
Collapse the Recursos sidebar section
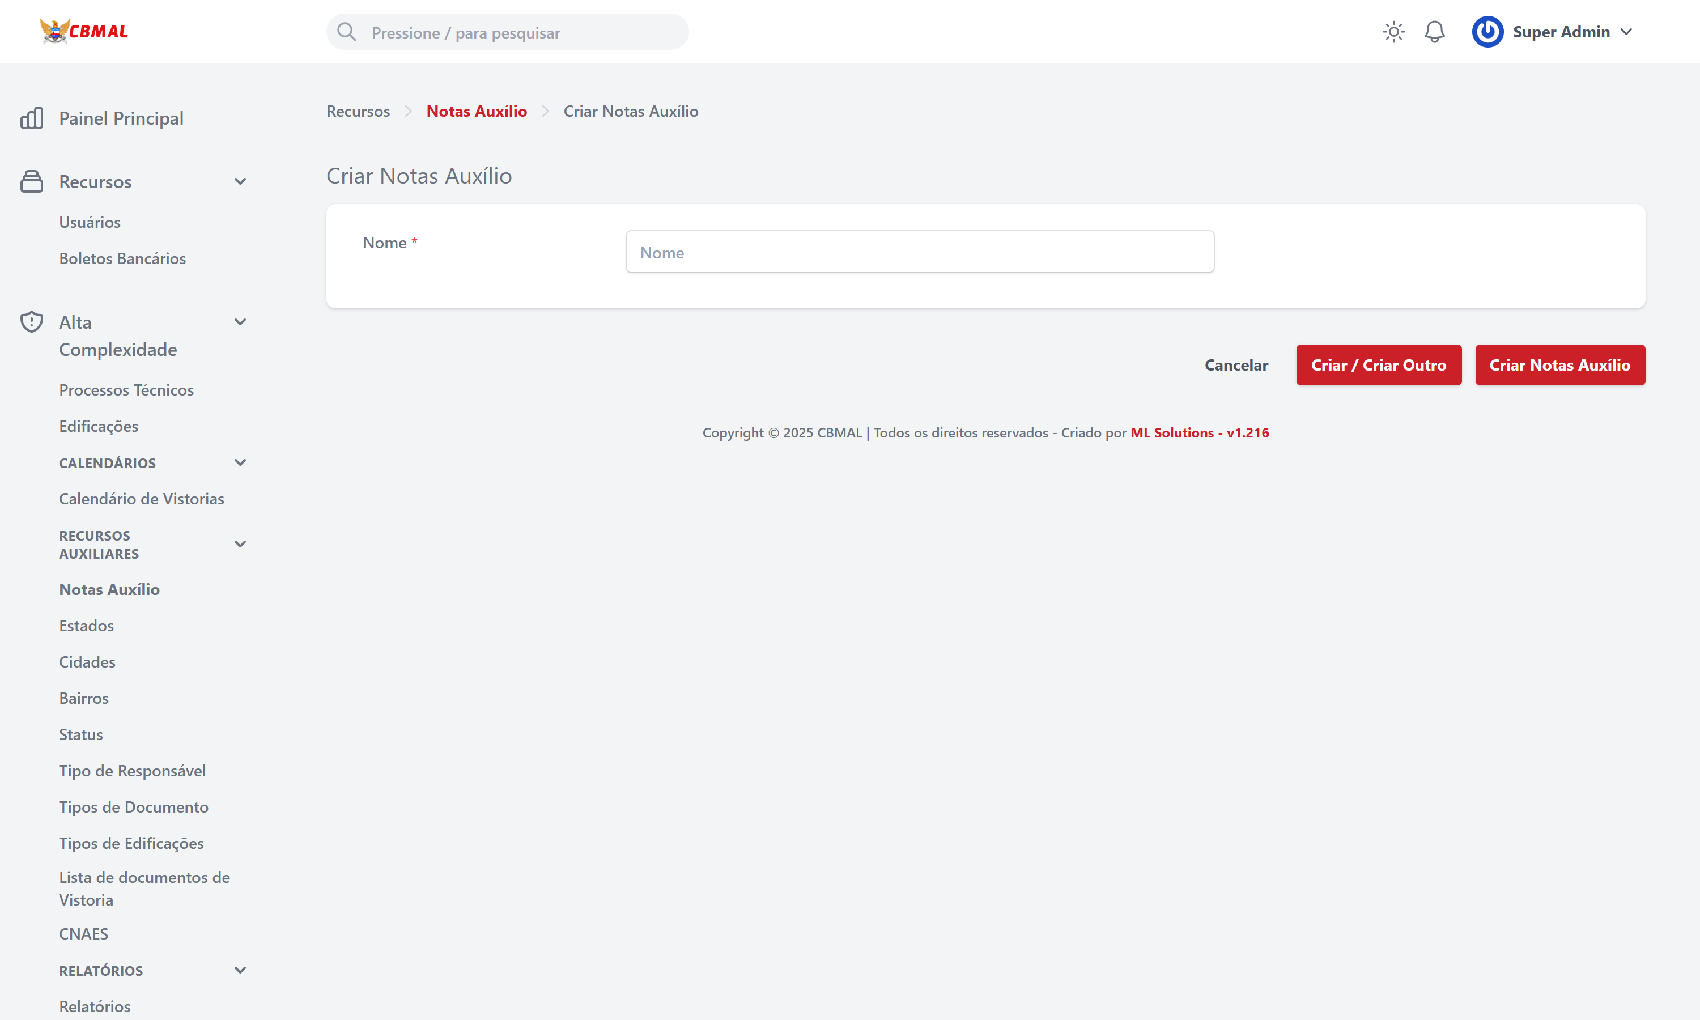pos(240,181)
